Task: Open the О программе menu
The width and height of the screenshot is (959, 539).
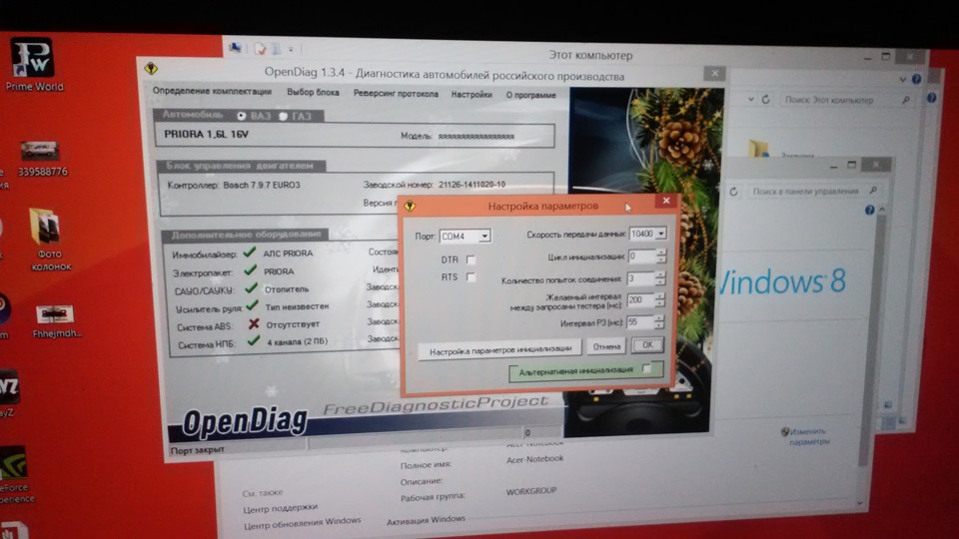Action: point(530,95)
